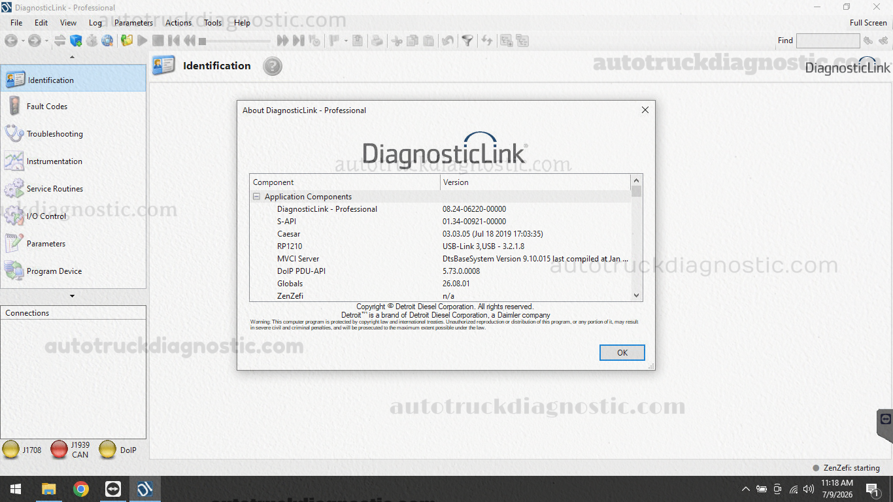Screen dimensions: 893x502
Task: Click the sidebar scroll-down arrow below Program Device
Action: click(72, 296)
